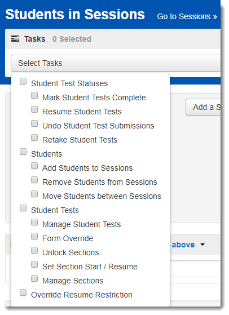Enable Resume Student Tests checkbox
Image resolution: width=229 pixels, height=315 pixels.
pyautogui.click(x=34, y=109)
